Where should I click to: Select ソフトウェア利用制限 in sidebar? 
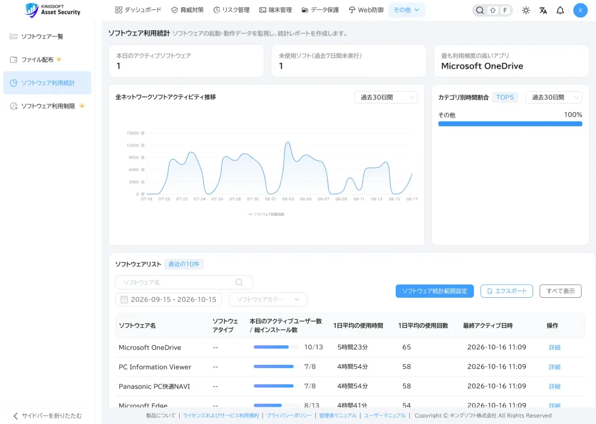(47, 106)
